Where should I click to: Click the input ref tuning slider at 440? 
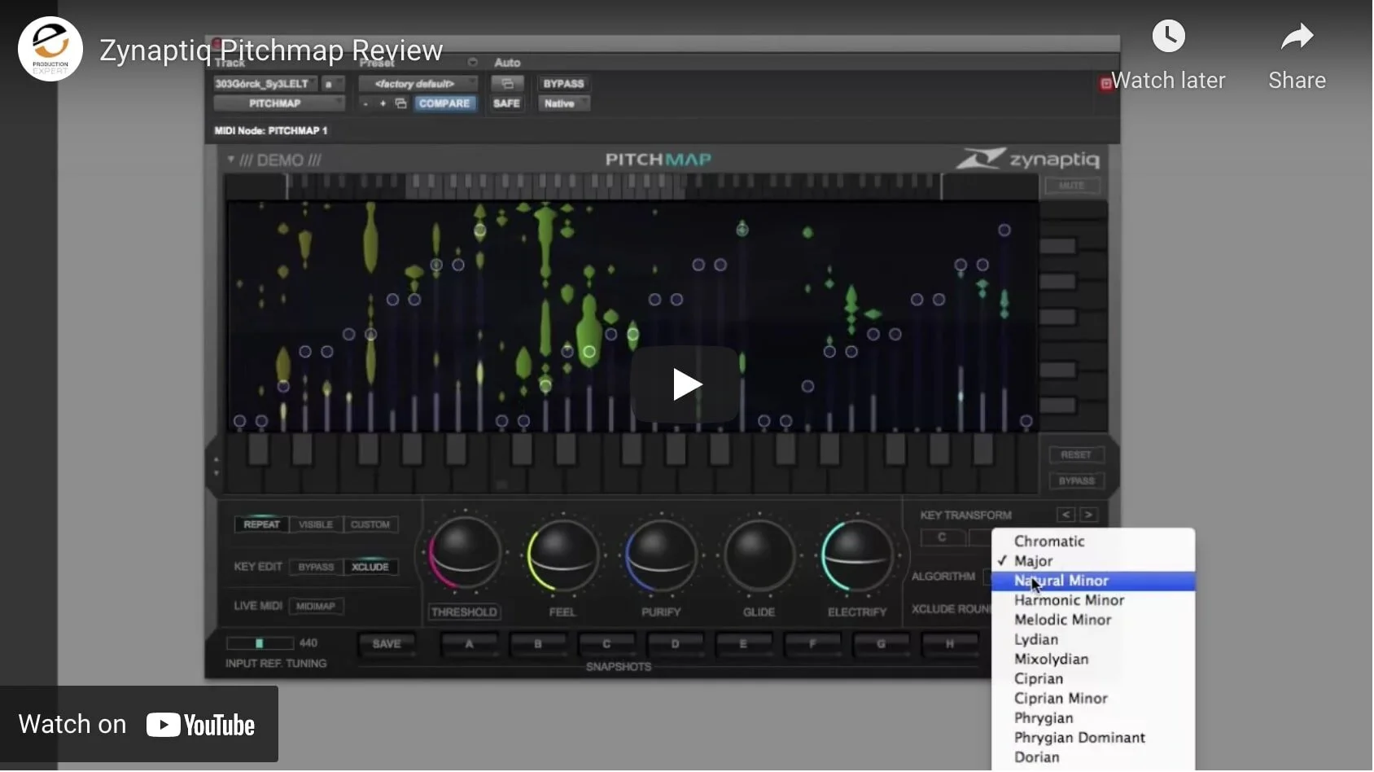(x=260, y=643)
